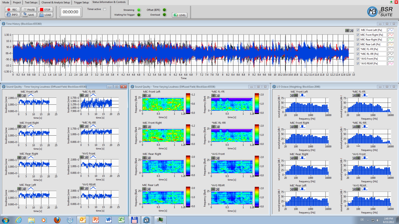This screenshot has height=224, width=399.
Task: Open bar plot style menu for MIC Front Left octave
Action: [x=302, y=95]
